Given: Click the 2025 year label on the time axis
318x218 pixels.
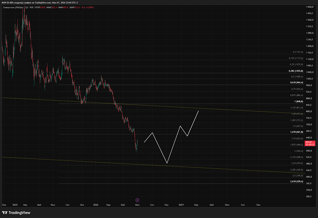Looking at the screenshot, I should (x=15, y=205).
